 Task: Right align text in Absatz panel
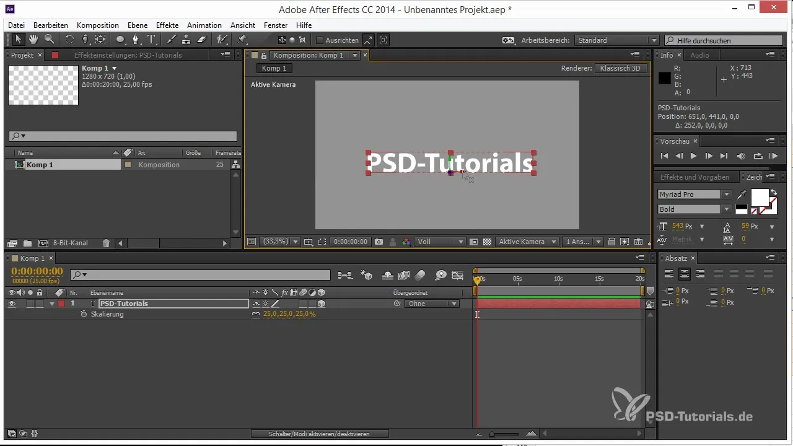tap(700, 274)
